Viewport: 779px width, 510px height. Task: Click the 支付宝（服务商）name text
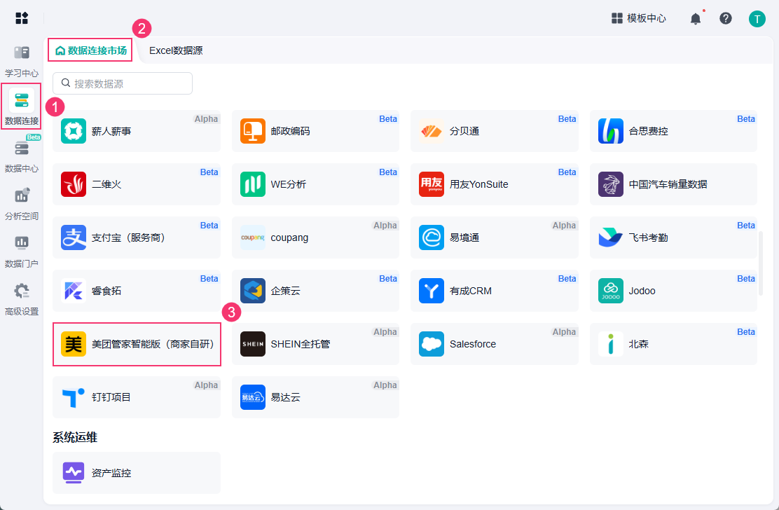click(x=128, y=237)
